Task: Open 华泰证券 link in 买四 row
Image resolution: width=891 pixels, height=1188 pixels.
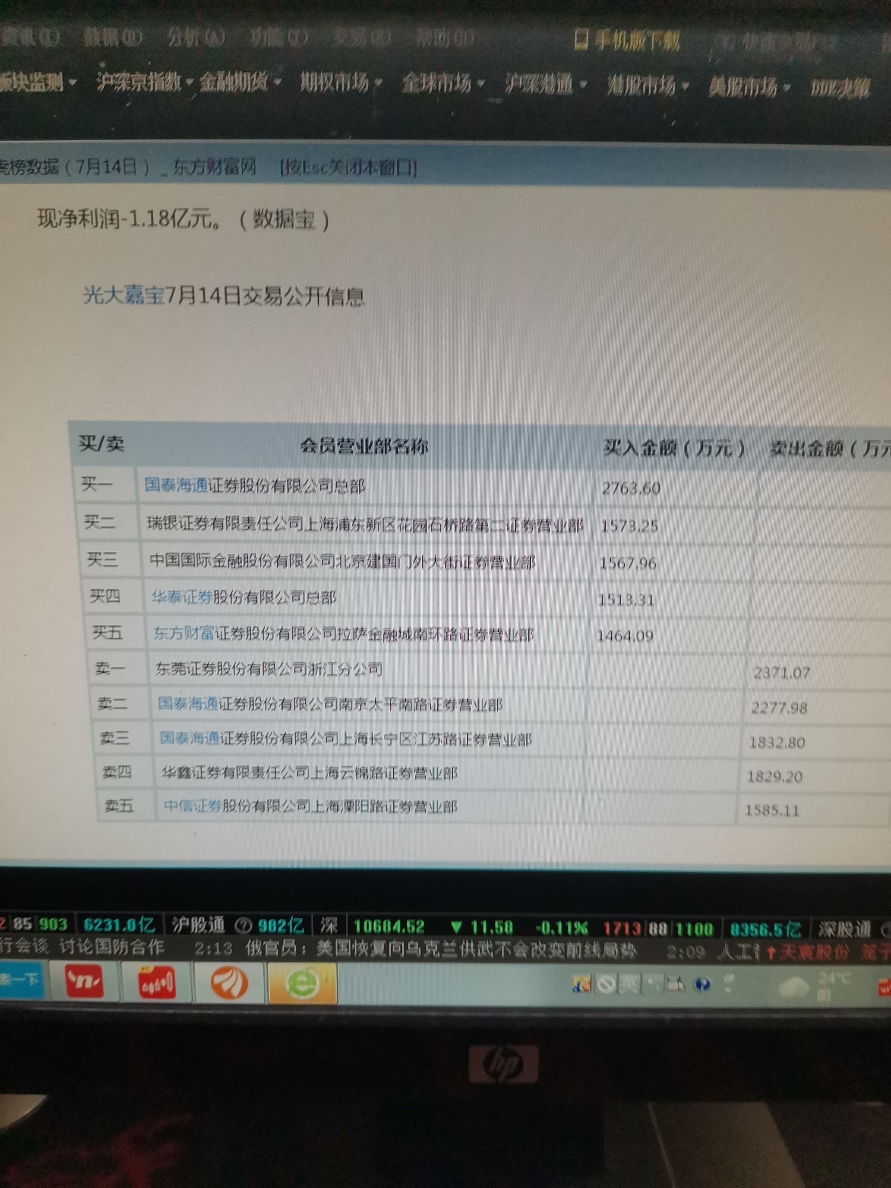Action: click(182, 597)
